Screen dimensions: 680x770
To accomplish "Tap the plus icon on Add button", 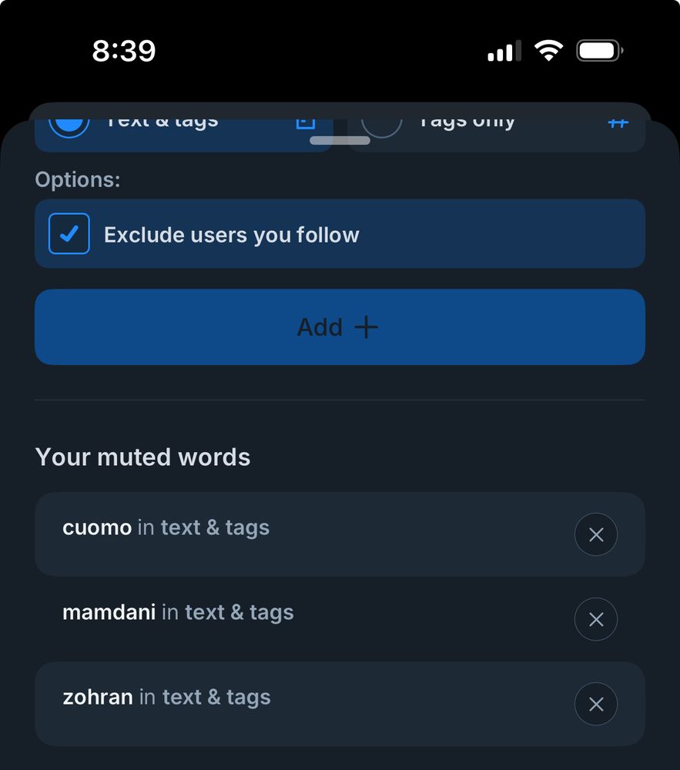I will [x=367, y=327].
